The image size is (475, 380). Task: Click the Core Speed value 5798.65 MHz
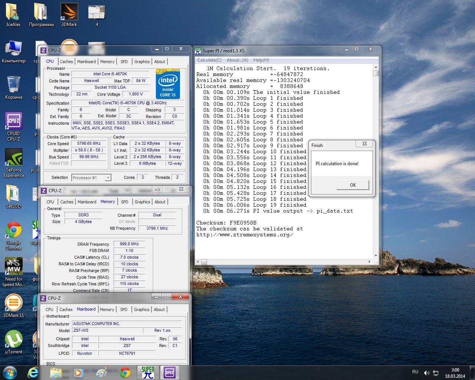coord(89,143)
